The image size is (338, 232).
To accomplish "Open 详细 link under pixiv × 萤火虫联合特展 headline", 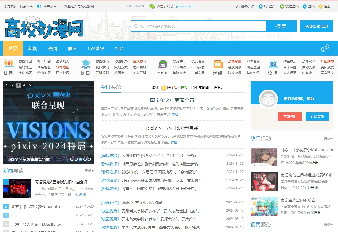I will pos(174,142).
